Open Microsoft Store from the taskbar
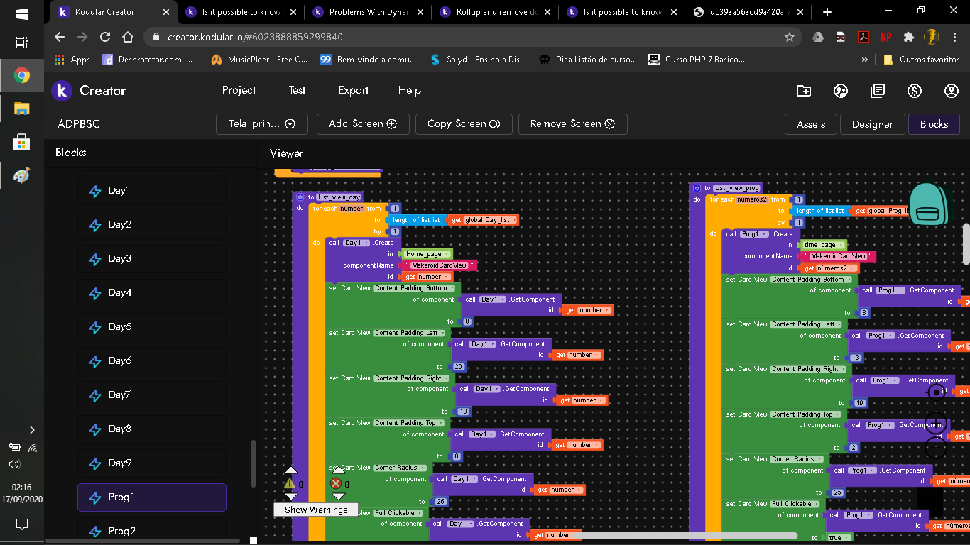Screen dimensions: 970x545 (21, 142)
